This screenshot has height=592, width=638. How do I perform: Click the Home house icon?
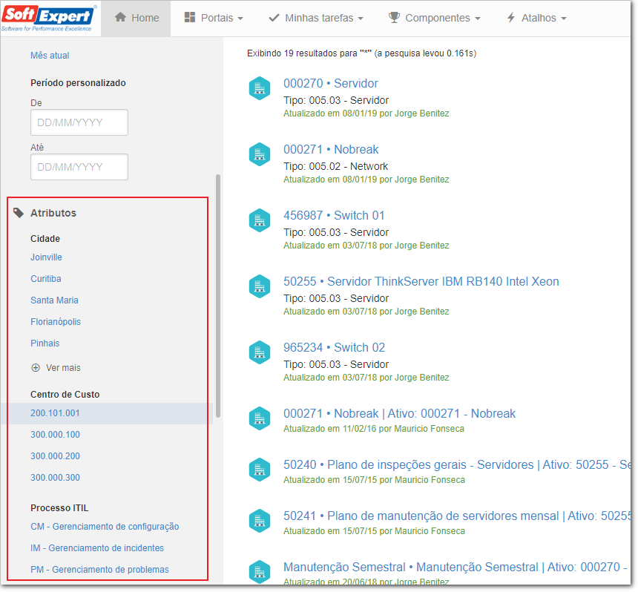[120, 17]
